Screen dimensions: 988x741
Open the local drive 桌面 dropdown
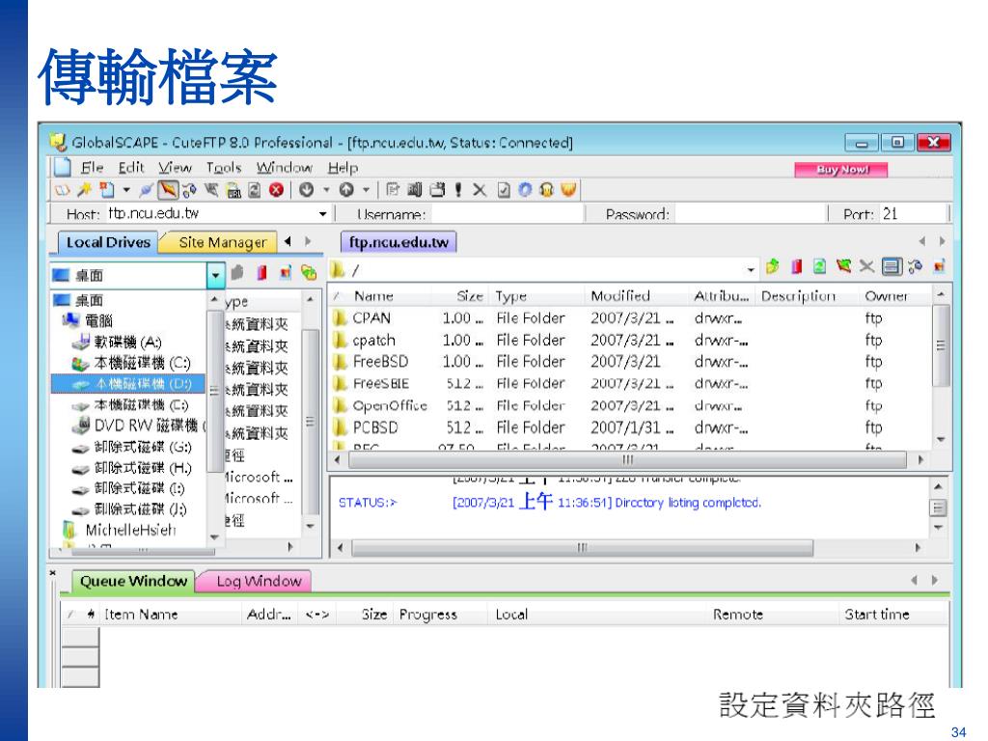coord(215,275)
